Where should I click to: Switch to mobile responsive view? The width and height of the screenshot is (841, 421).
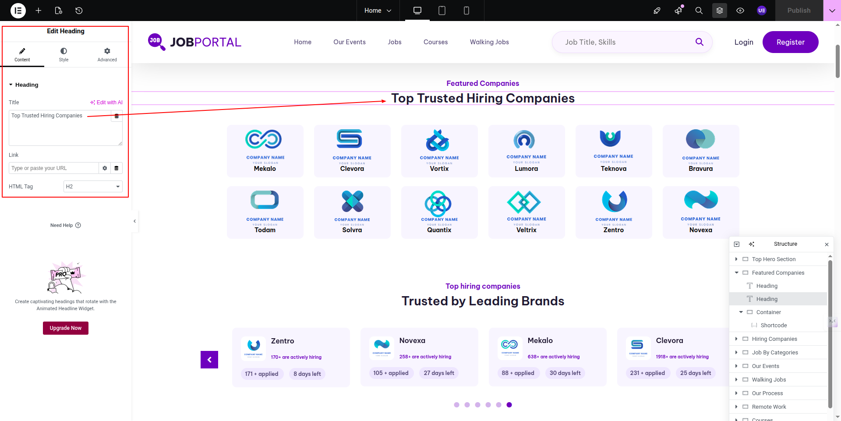tap(466, 11)
